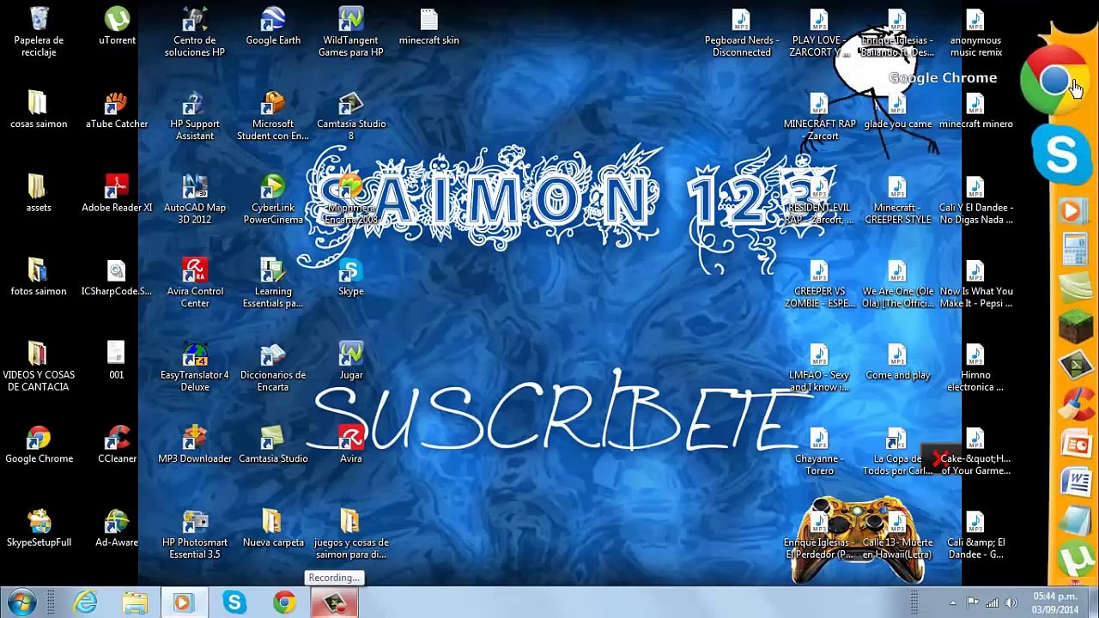Image resolution: width=1099 pixels, height=618 pixels.
Task: Launch Ad-Aware desktop icon
Action: 117,528
